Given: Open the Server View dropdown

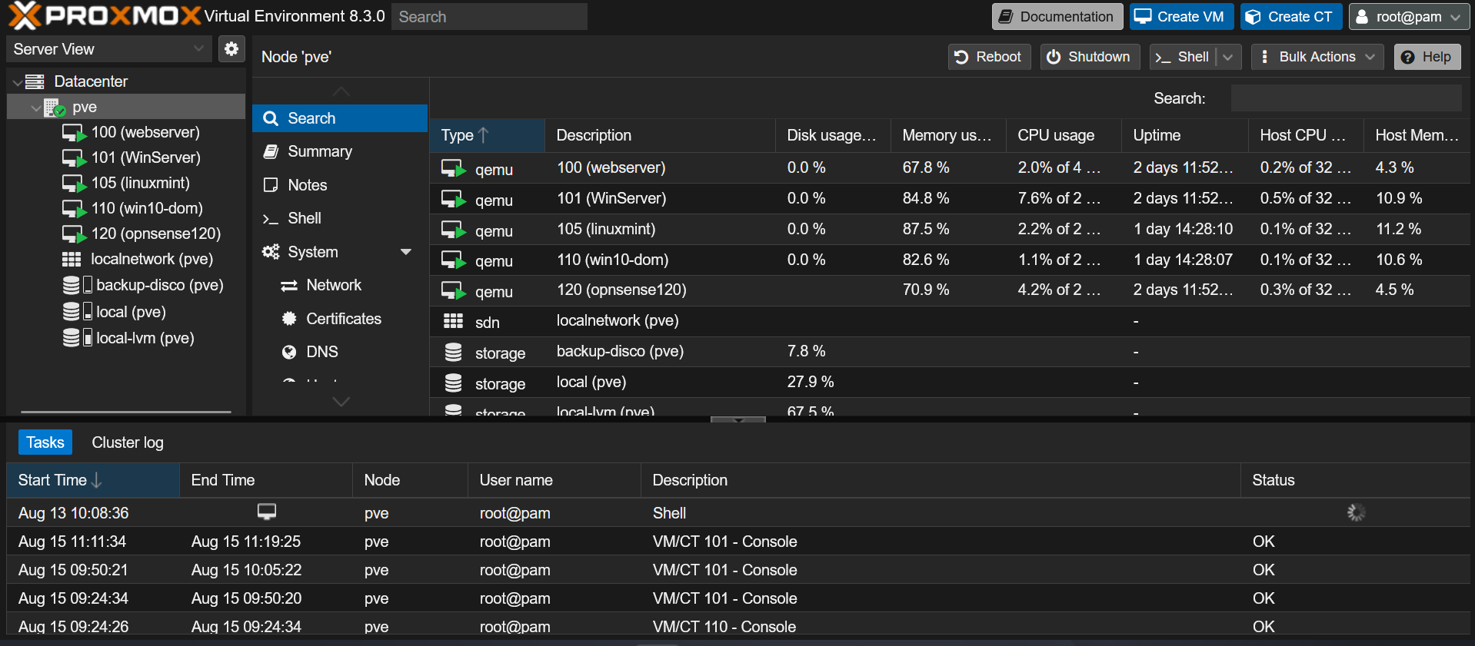Looking at the screenshot, I should coord(109,49).
